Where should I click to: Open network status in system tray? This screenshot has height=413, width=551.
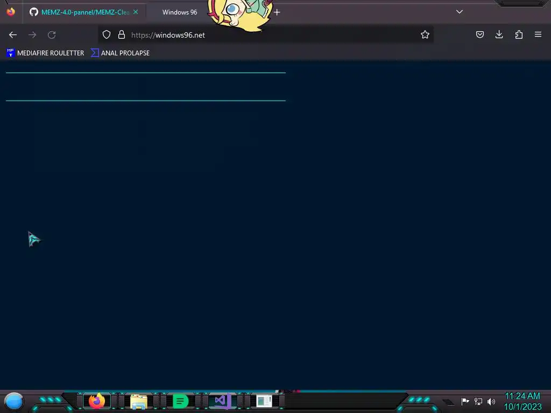point(478,401)
